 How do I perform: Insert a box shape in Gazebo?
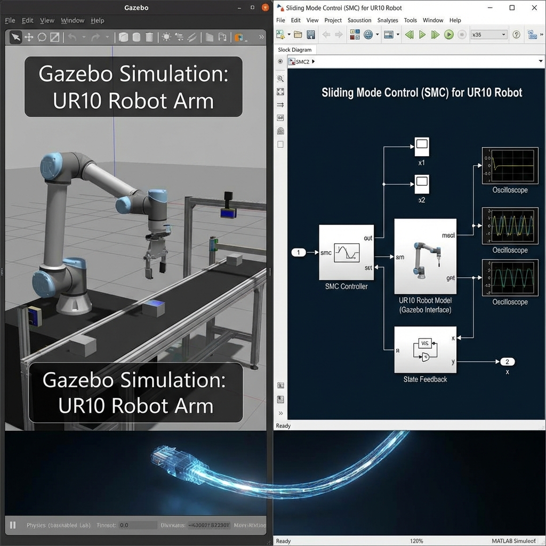click(123, 37)
